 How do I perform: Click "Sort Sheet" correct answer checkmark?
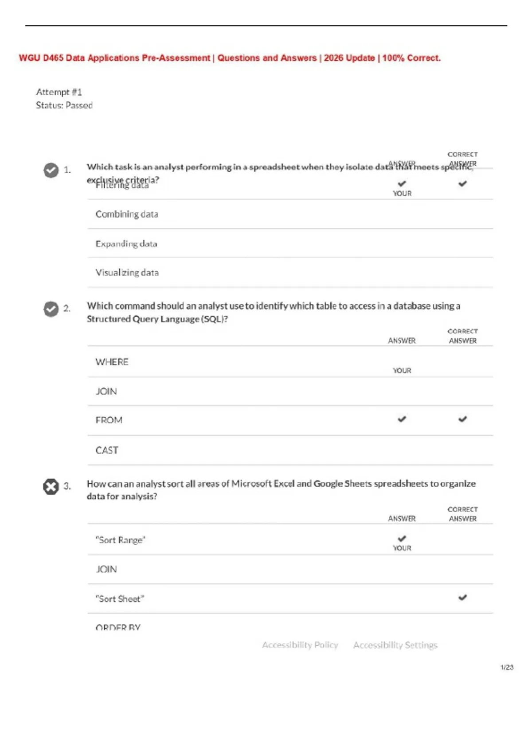[x=462, y=598]
